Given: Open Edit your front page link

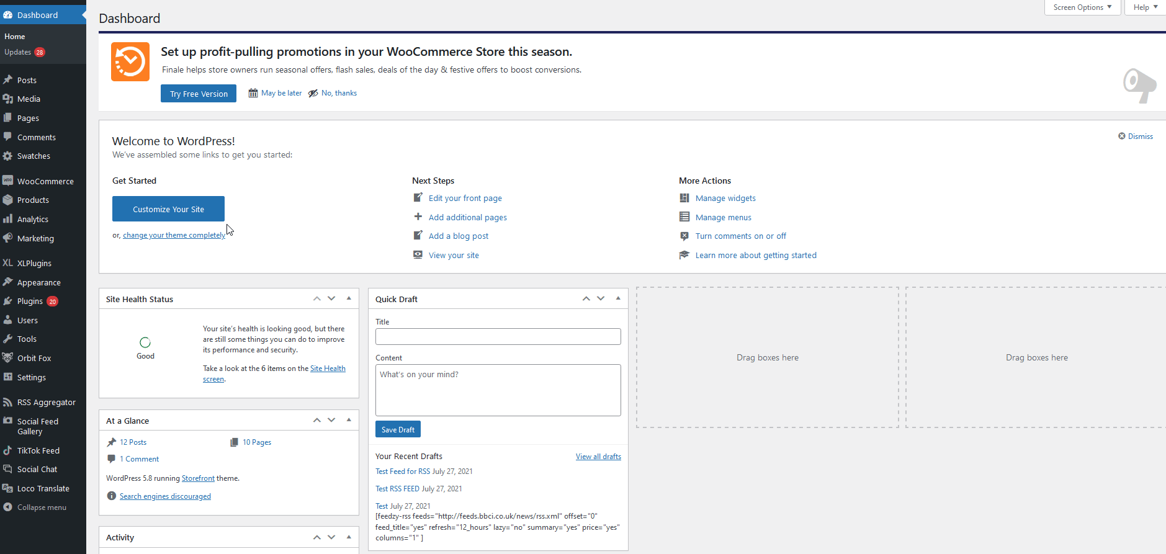Looking at the screenshot, I should click(x=465, y=198).
